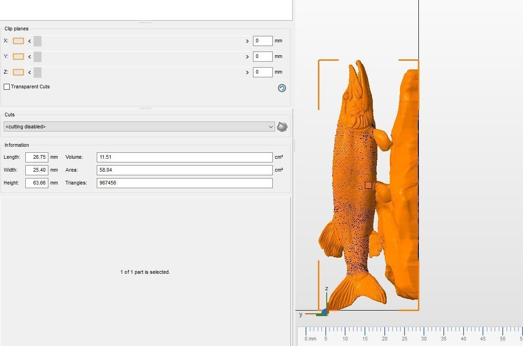The image size is (523, 346).
Task: Click the Y clip plane mm value field
Action: pyautogui.click(x=263, y=57)
